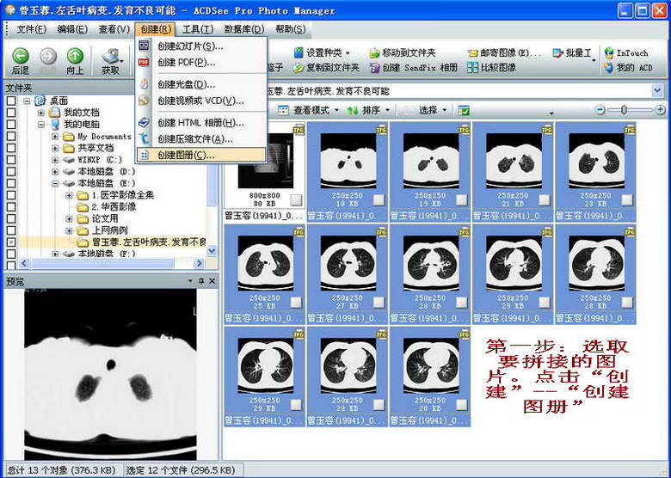Click the My ACD (我的 ACD) icon

609,68
